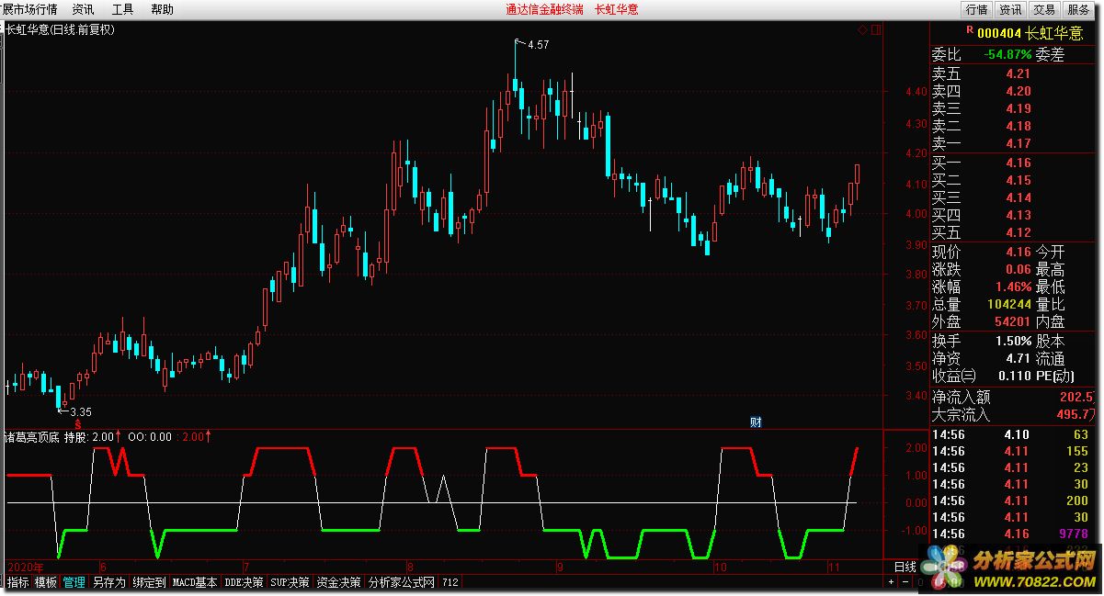The image size is (1104, 596).
Task: Click the 卖一 price 4.17
Action: (x=1018, y=143)
